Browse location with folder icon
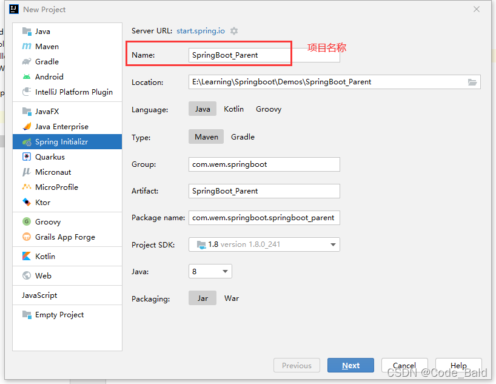496x384 pixels. pos(472,83)
